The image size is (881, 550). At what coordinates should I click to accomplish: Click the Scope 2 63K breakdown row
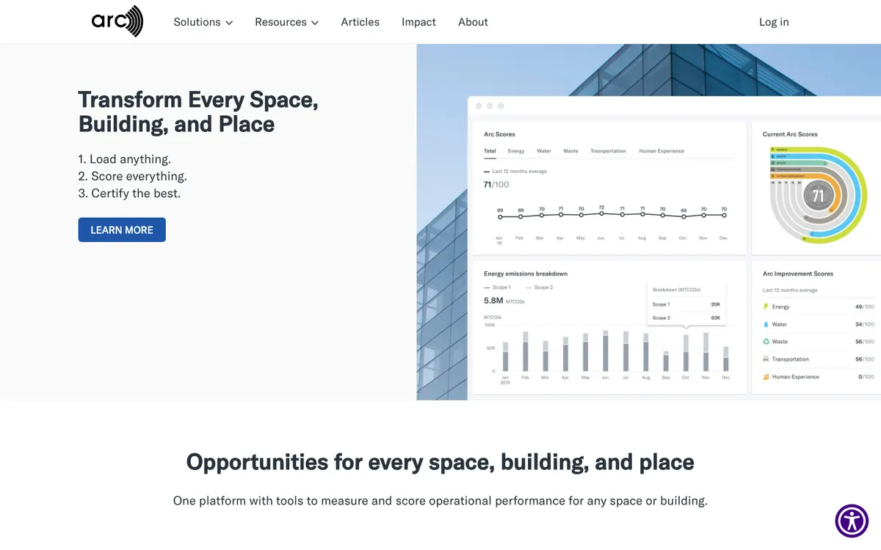point(686,318)
